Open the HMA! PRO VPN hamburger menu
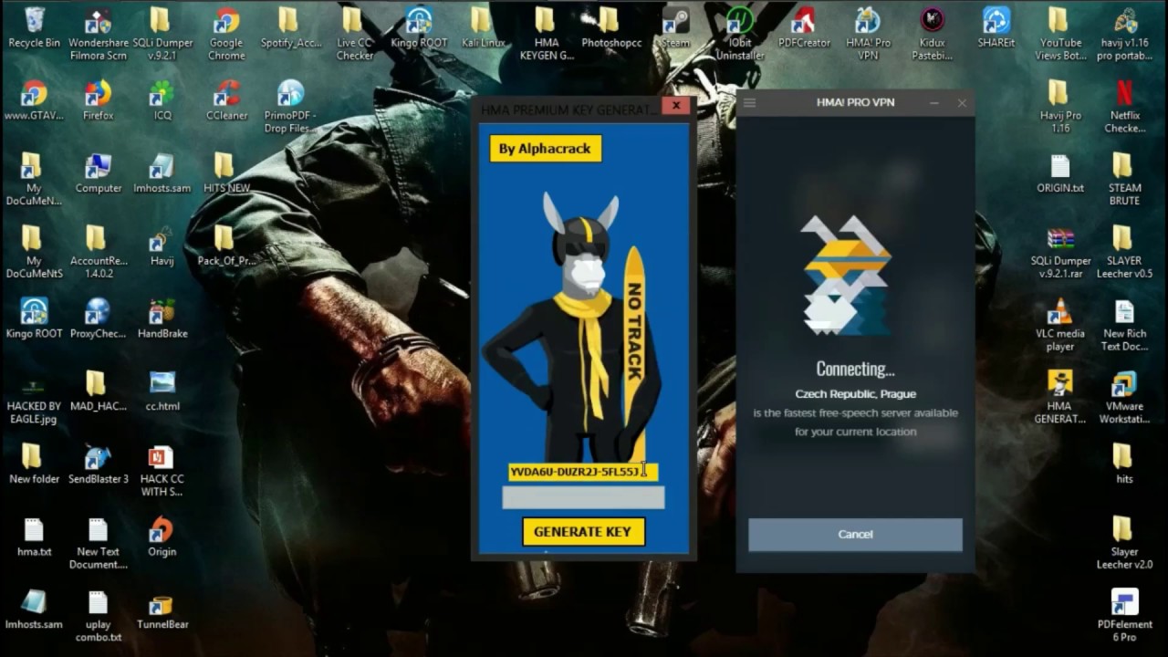This screenshot has width=1168, height=657. click(750, 103)
